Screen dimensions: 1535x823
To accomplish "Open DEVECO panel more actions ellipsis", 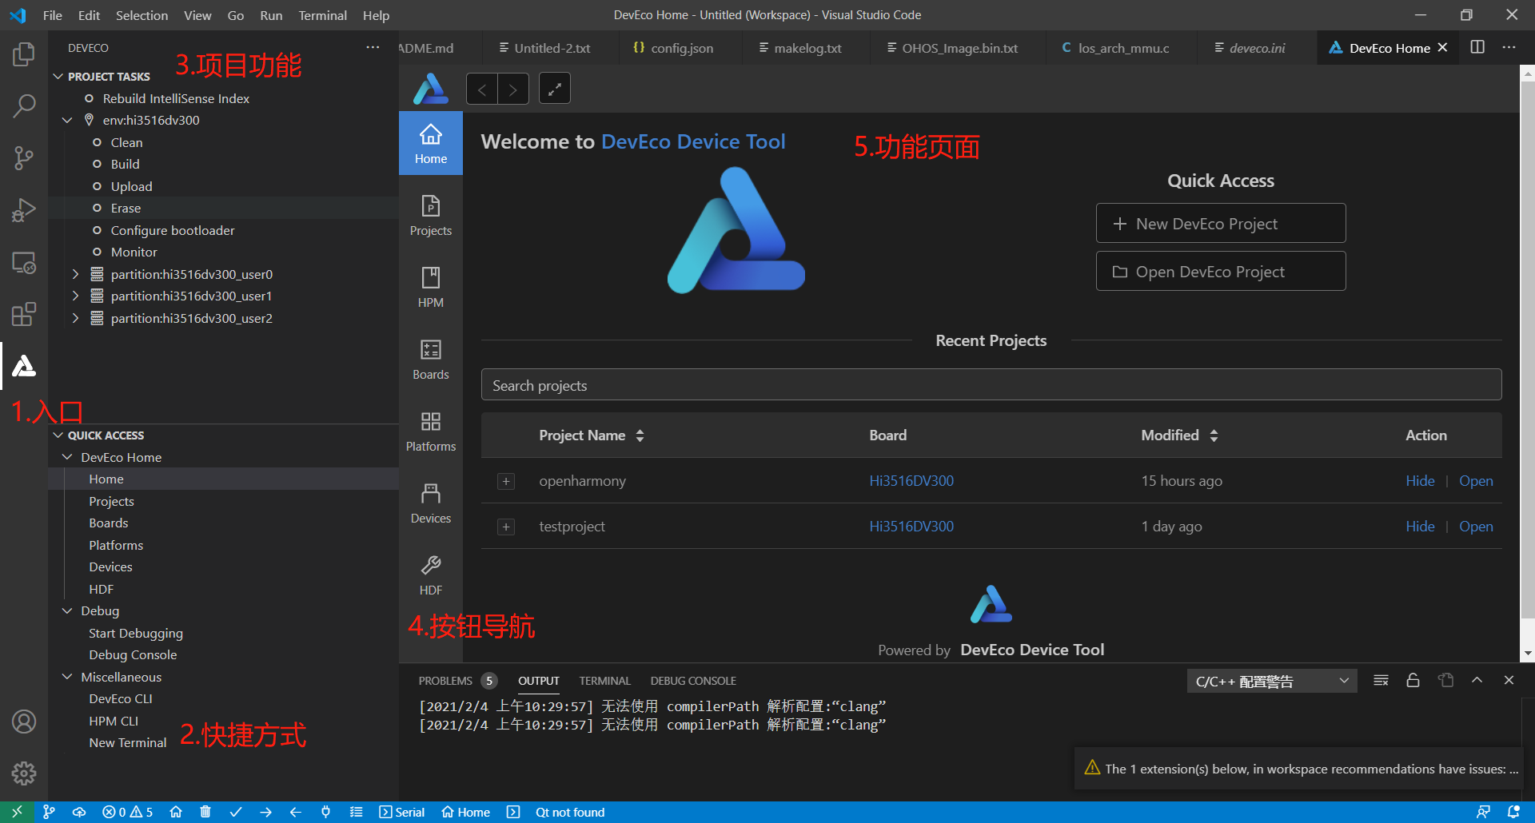I will tap(373, 48).
